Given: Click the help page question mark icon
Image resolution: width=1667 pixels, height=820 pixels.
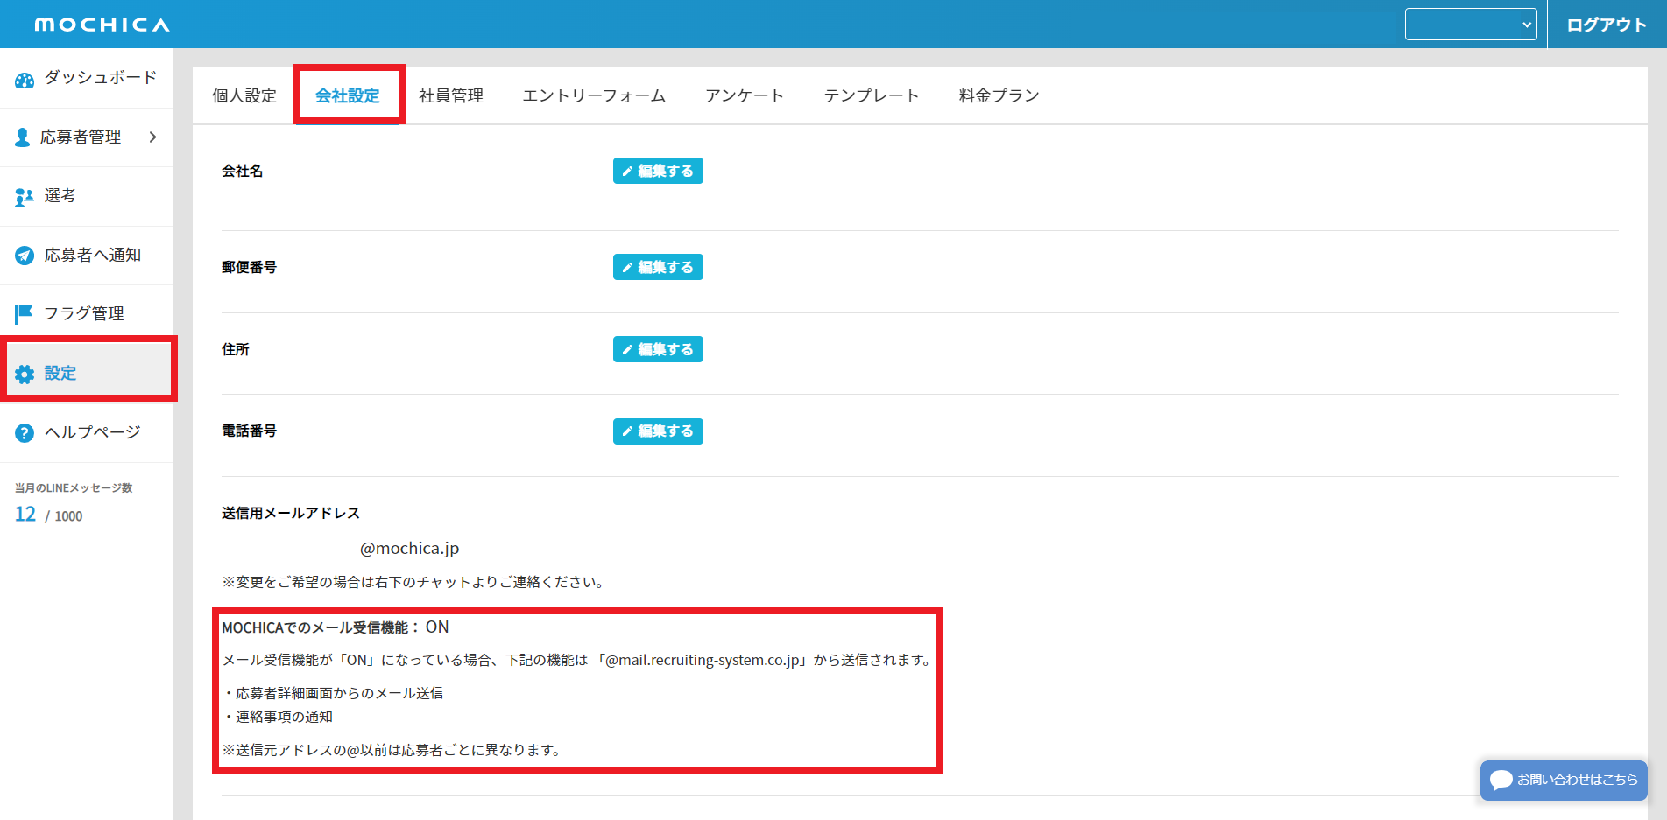Looking at the screenshot, I should click(25, 433).
